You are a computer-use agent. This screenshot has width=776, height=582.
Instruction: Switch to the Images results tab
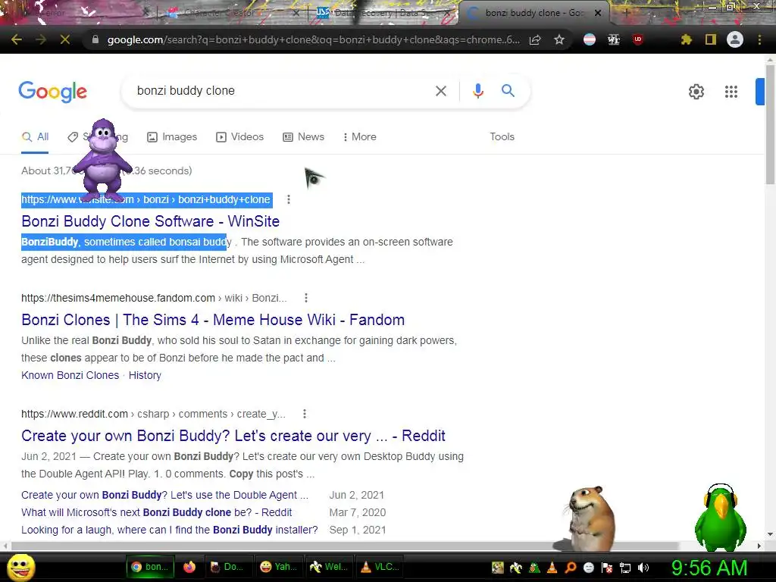tap(172, 137)
